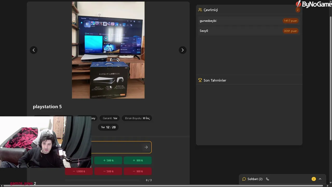Subtract 1.000 ₺ from the guess
Viewport: 332px width, 187px height.
tap(79, 171)
